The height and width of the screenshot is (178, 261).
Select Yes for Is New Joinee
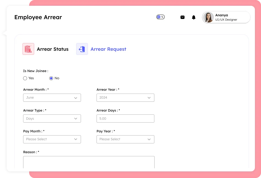pos(25,78)
